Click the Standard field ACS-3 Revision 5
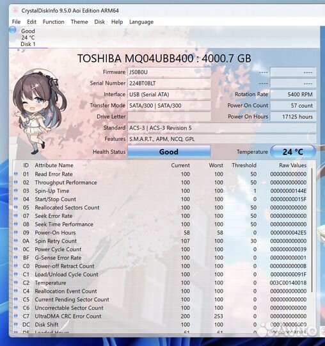Screen dimensions: 325x346 coord(222,128)
